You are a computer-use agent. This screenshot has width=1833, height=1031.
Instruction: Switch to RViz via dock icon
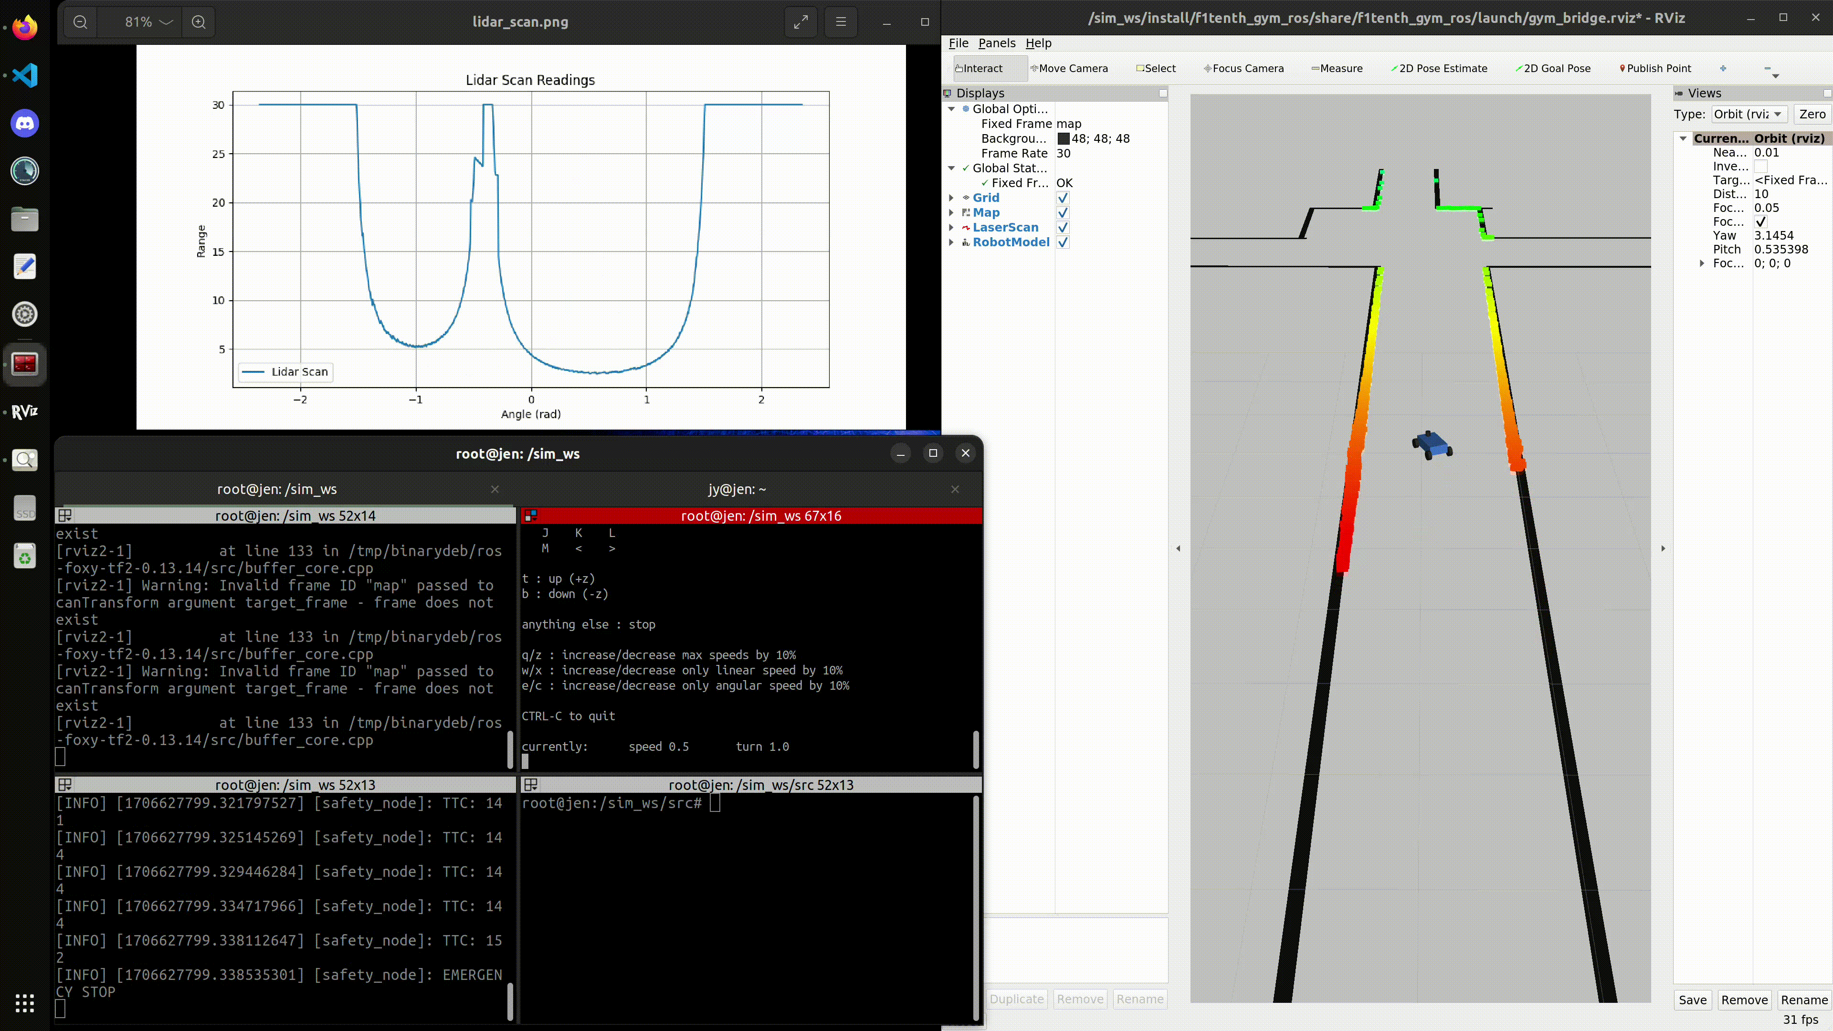[25, 412]
